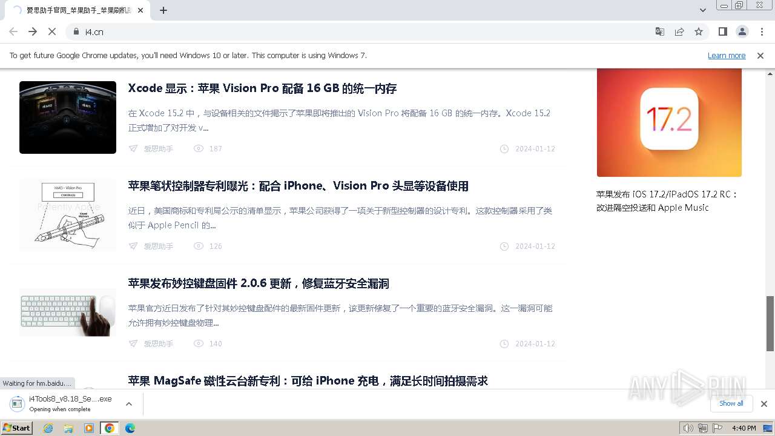Click the 笔状控制器 article summary text

(x=340, y=218)
